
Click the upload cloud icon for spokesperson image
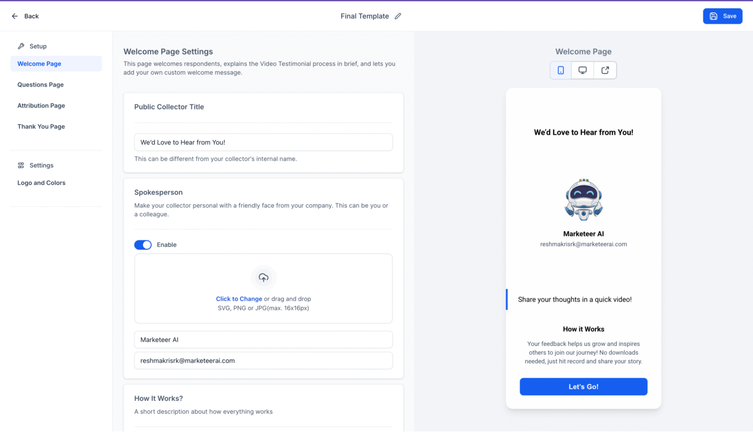pos(264,277)
